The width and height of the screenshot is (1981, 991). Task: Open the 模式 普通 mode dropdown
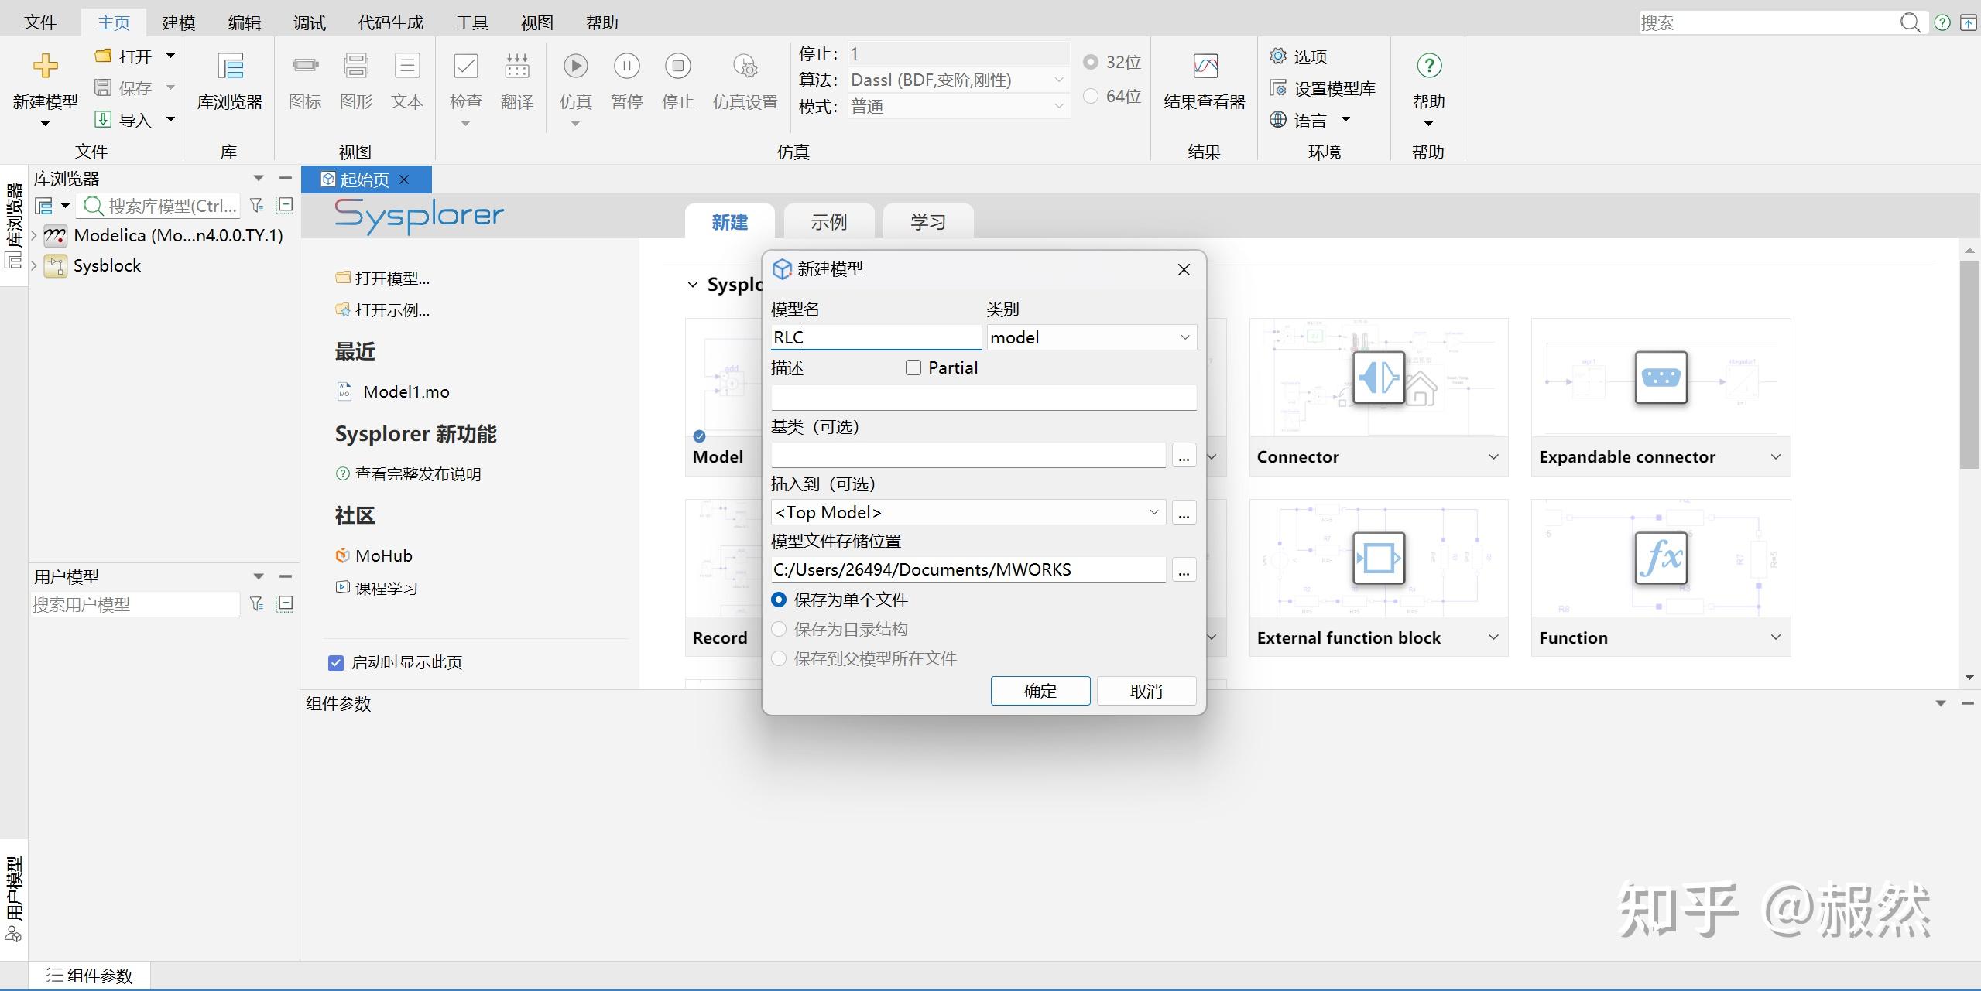point(958,106)
